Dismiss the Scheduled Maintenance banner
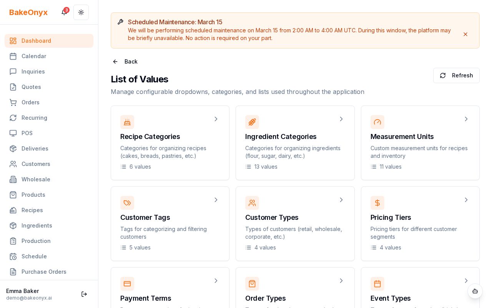Image resolution: width=492 pixels, height=308 pixels. coord(465,34)
